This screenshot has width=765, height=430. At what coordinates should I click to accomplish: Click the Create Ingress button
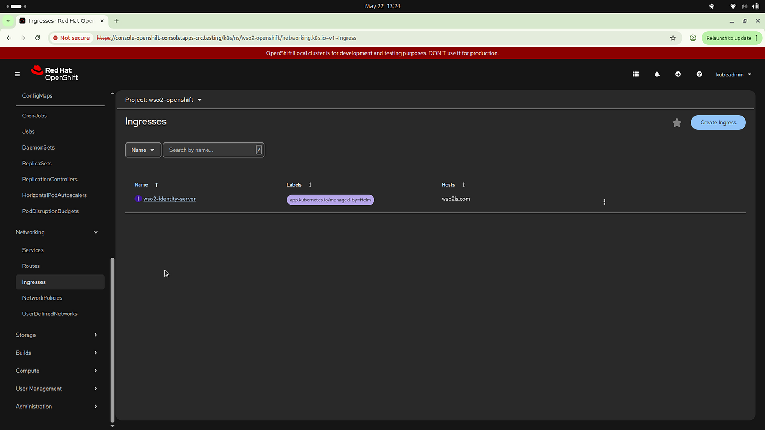pos(718,123)
